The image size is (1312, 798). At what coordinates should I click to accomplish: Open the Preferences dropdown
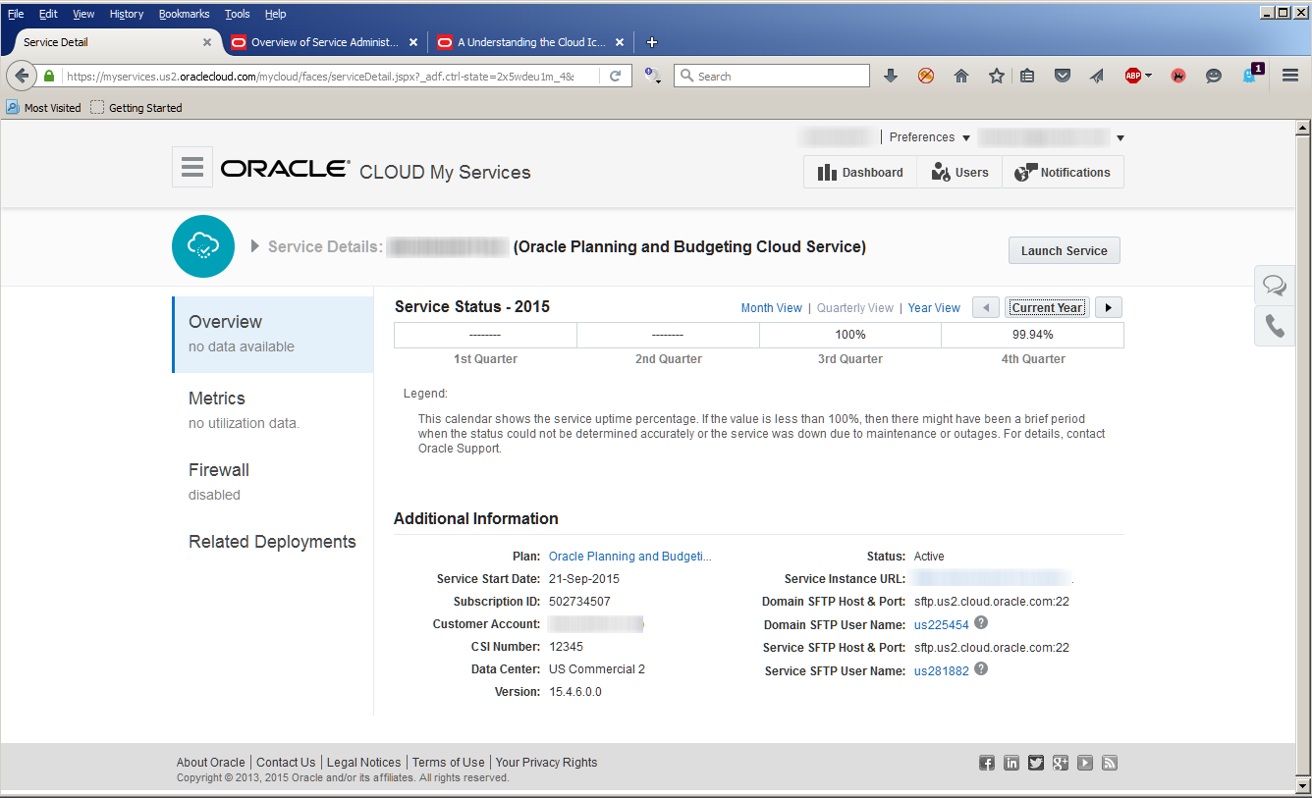coord(929,137)
